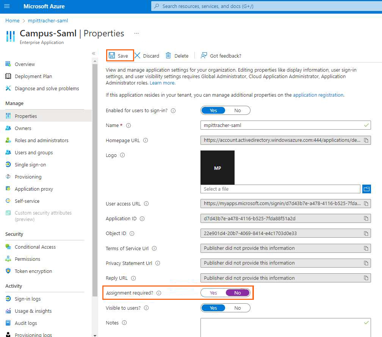Open Single sign-on settings

[26, 165]
